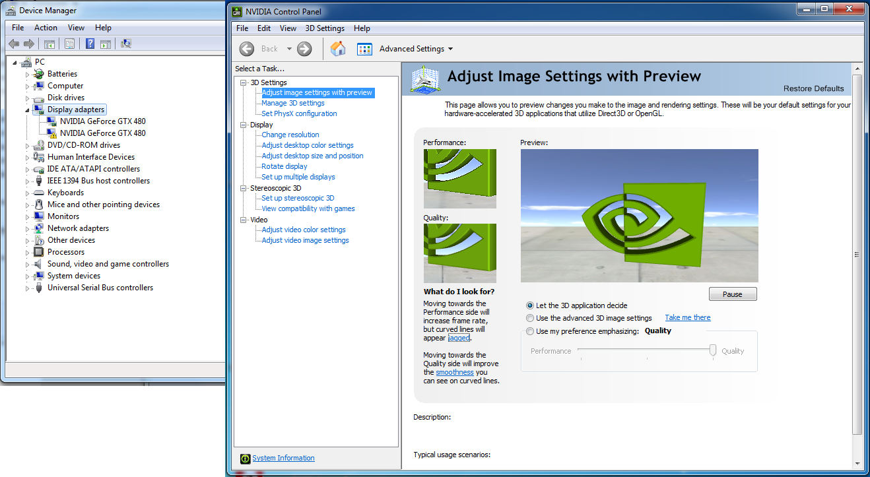Click the 'jagged' help link
Screen dimensions: 870x477
click(x=459, y=338)
